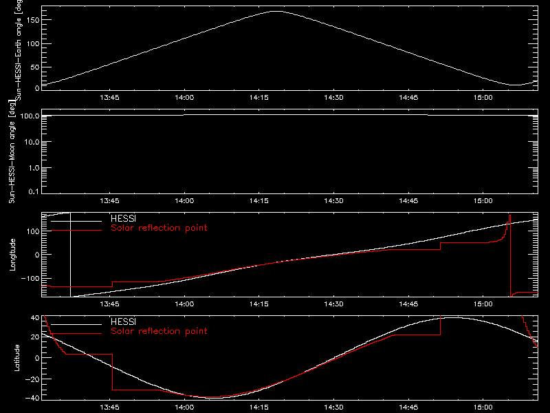Screen dimensions: 550x413
Task: Click 14:15 label under Moon angle plot
Action: point(259,201)
